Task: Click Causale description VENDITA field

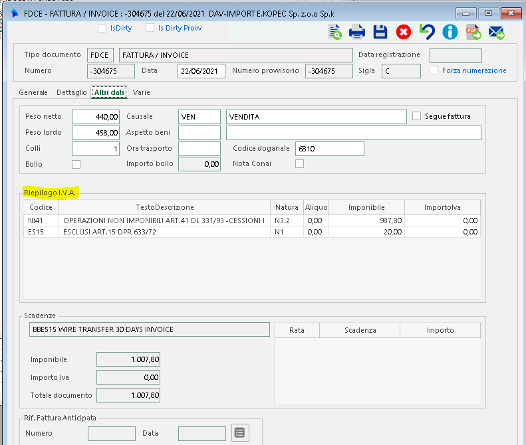Action: (x=317, y=117)
